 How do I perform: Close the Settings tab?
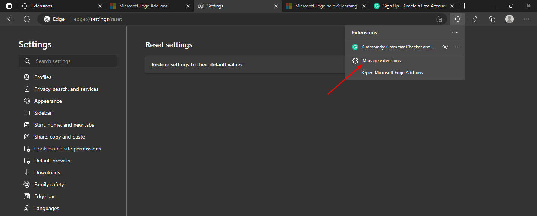click(276, 6)
